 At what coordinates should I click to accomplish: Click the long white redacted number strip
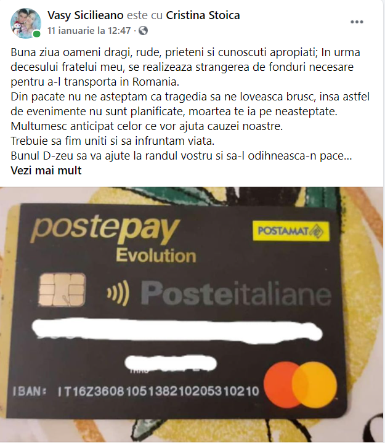(177, 331)
